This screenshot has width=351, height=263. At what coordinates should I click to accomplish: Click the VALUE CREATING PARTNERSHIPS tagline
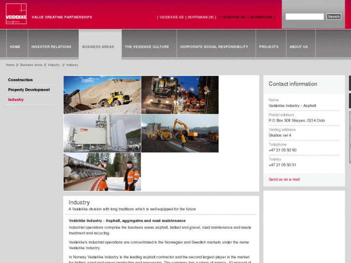pos(62,17)
